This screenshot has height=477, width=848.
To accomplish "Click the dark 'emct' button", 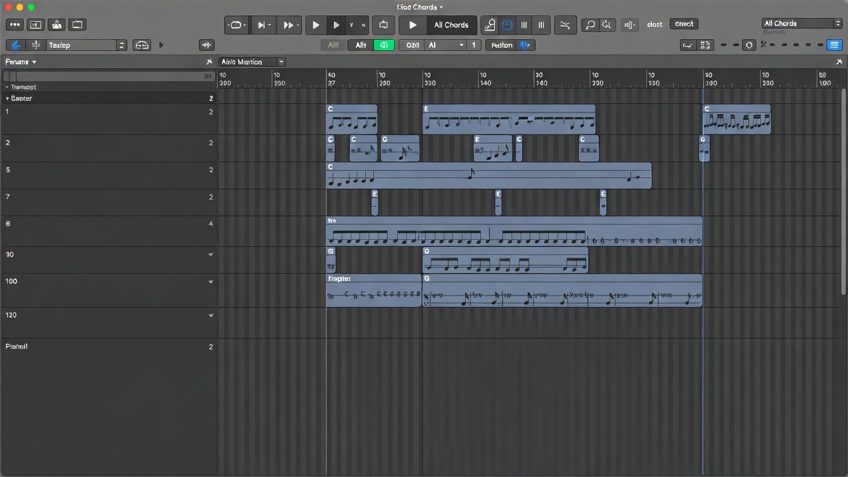I will pos(684,24).
